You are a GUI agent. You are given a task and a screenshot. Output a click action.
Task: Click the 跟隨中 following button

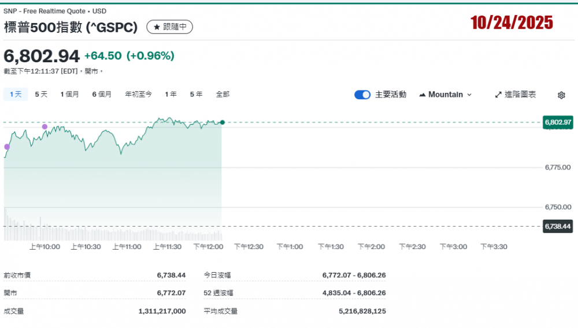coord(169,27)
